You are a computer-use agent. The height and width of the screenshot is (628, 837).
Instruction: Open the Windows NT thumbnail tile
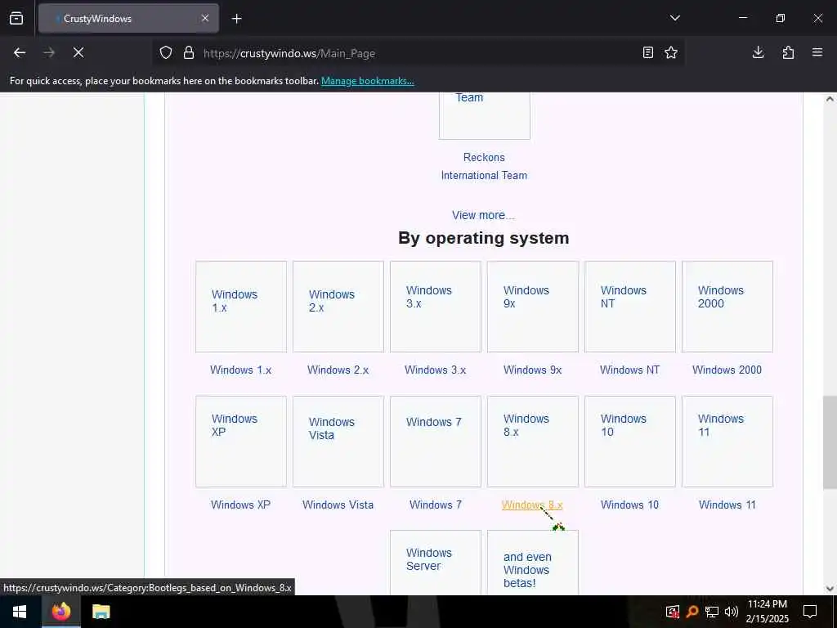click(x=630, y=307)
